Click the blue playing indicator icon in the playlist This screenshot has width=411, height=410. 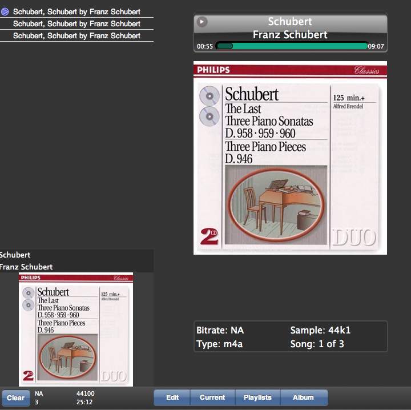tap(5, 11)
